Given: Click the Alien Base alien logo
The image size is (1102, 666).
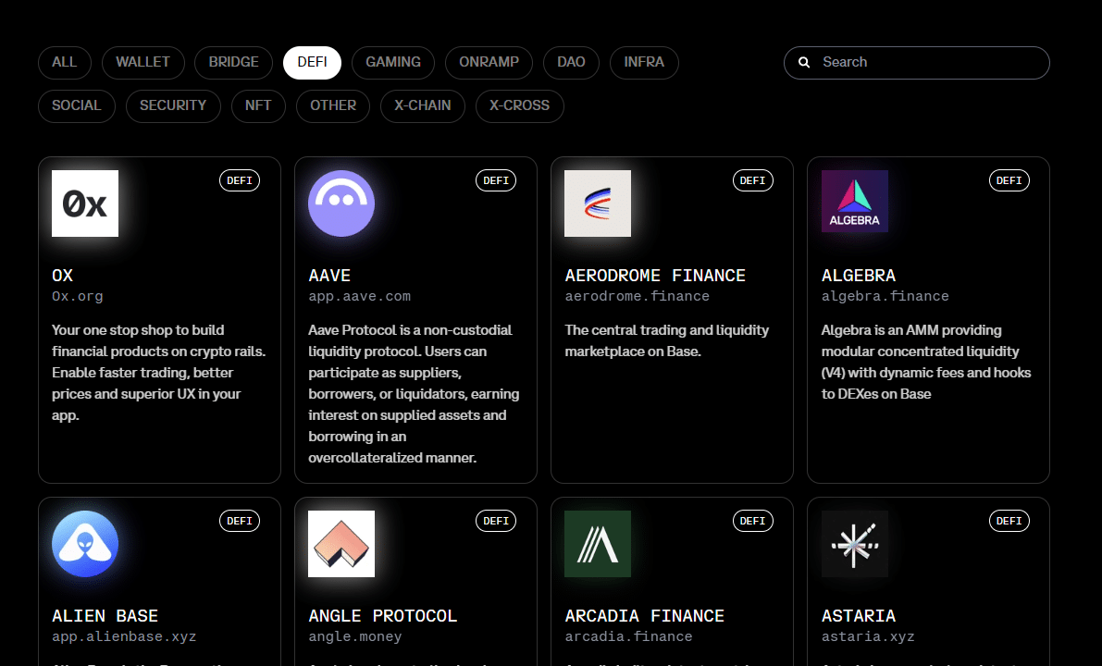Looking at the screenshot, I should click(x=84, y=543).
